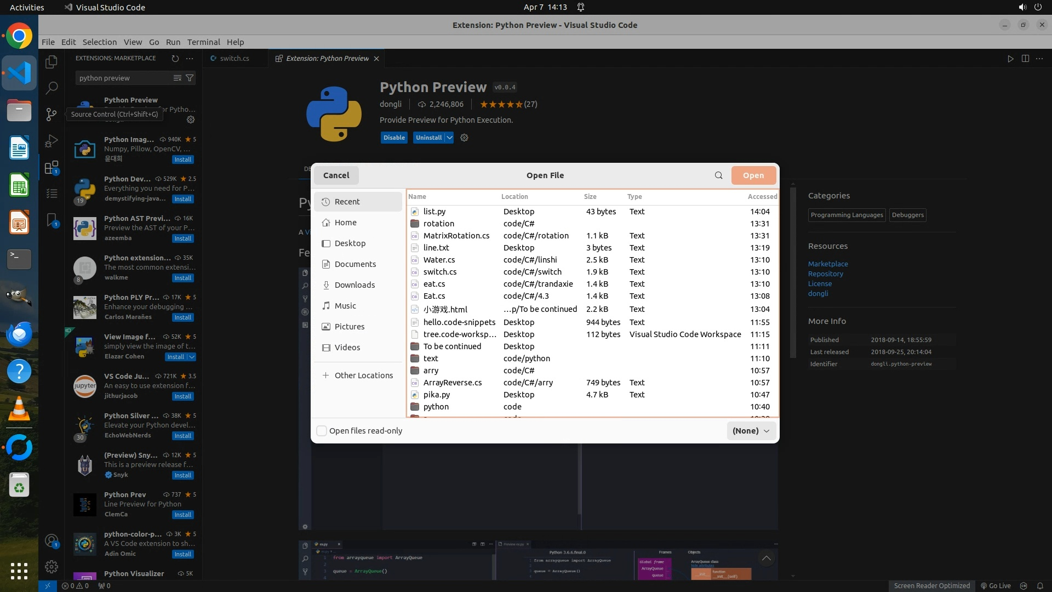
Task: Open the (None) file filter dropdown
Action: pos(751,431)
